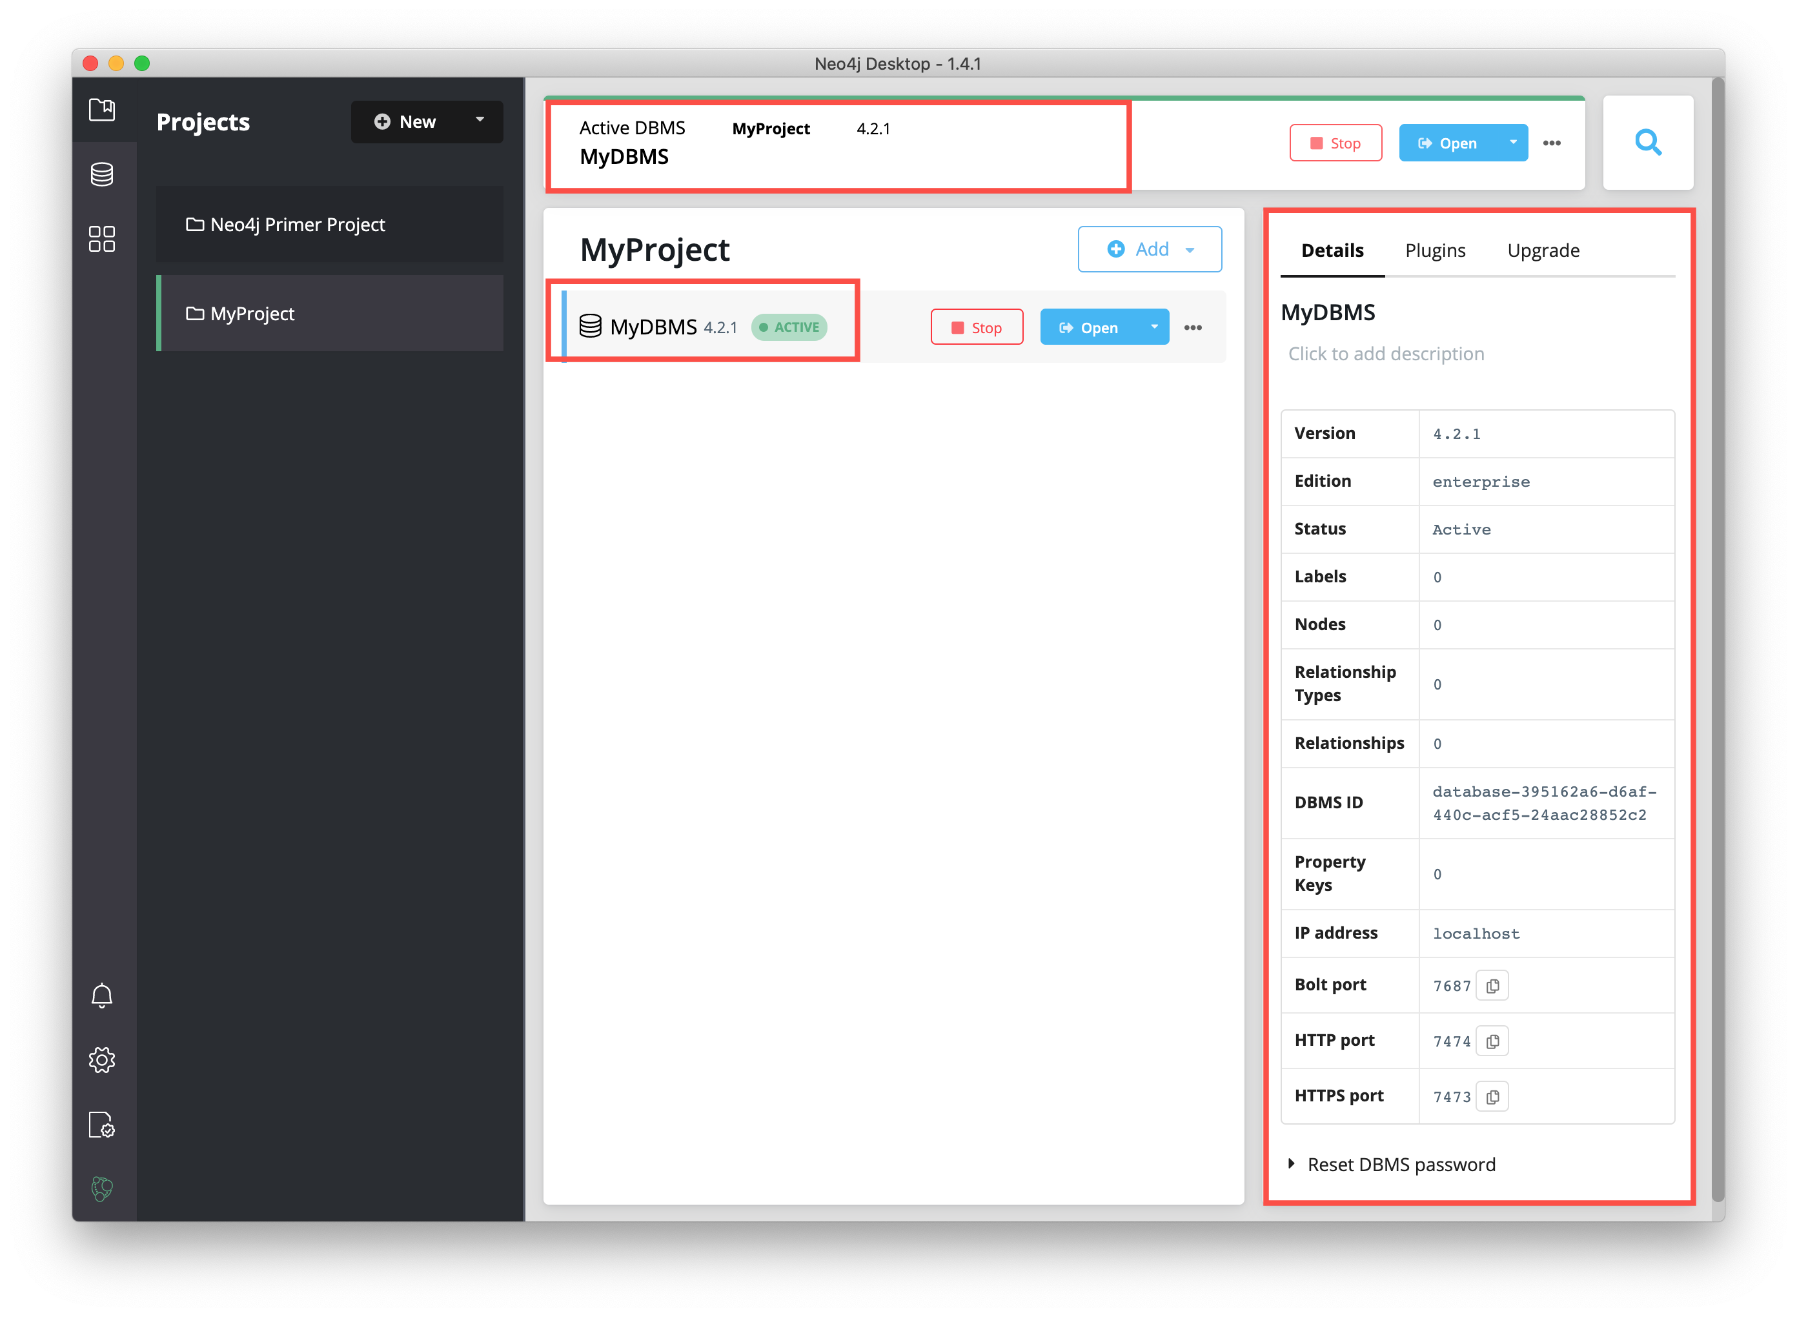Expand Reset DBMS password section
This screenshot has height=1317, width=1797.
pos(1392,1164)
